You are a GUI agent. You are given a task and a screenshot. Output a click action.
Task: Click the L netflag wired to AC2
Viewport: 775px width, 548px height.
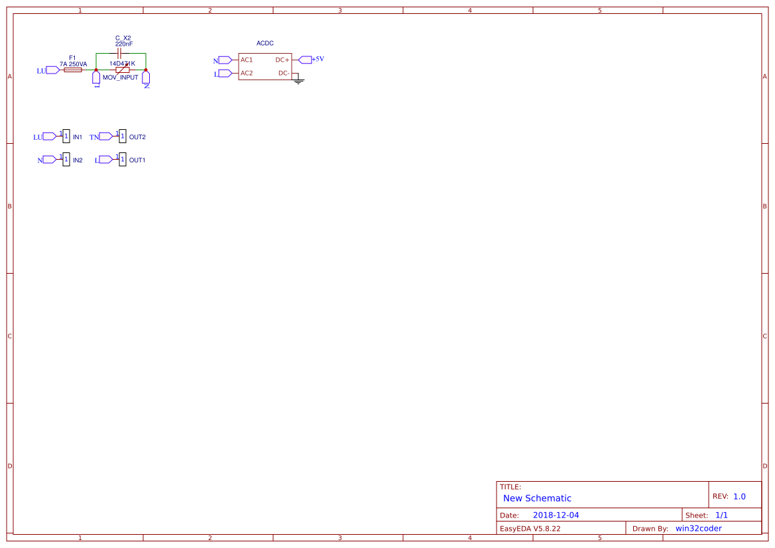click(224, 73)
